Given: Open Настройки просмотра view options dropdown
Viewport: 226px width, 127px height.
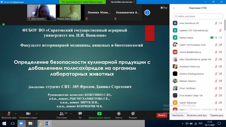Looking at the screenshot, I should [x=123, y=2].
